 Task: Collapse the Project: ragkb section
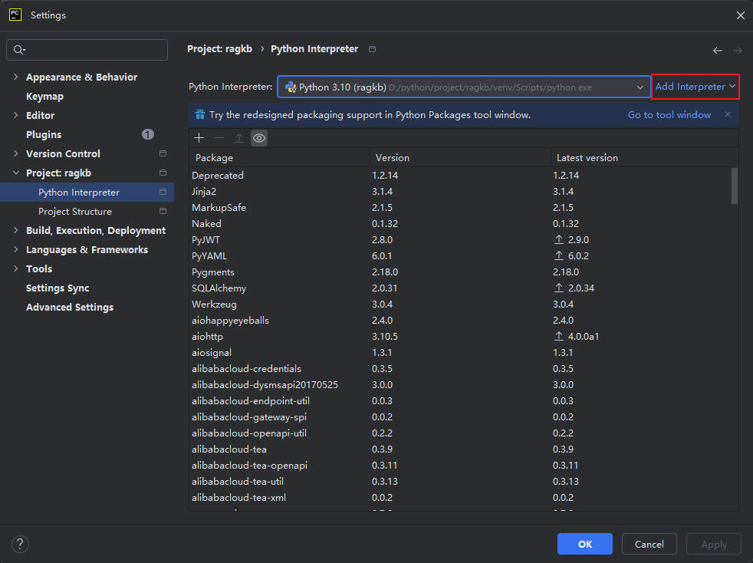click(16, 173)
